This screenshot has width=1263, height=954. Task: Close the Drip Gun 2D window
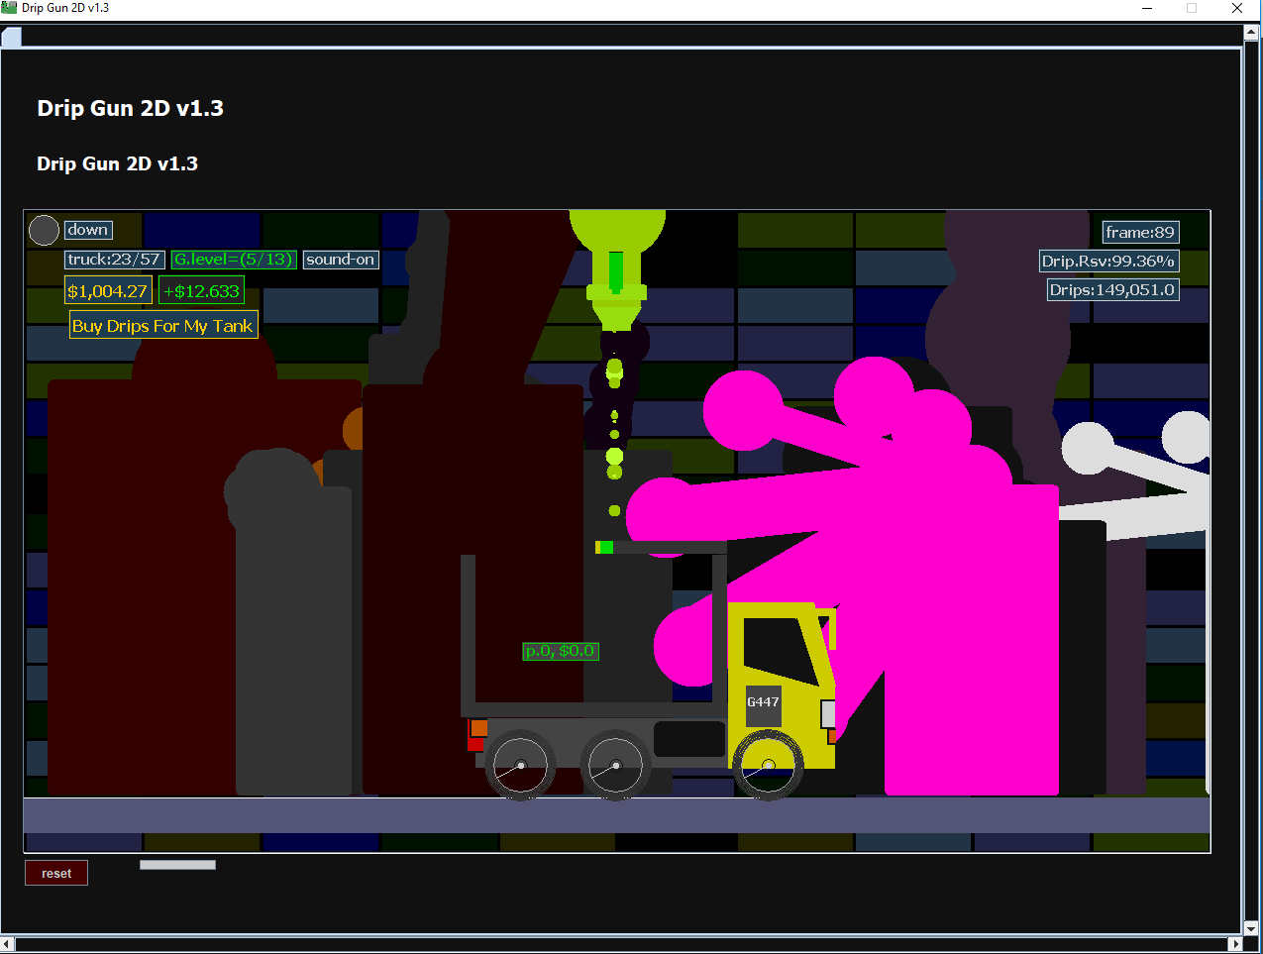[x=1237, y=8]
